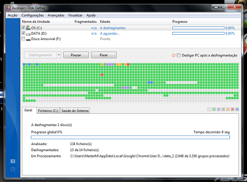Uncheck the DATA (D:) drive checkbox
This screenshot has width=247, height=182.
click(23, 33)
